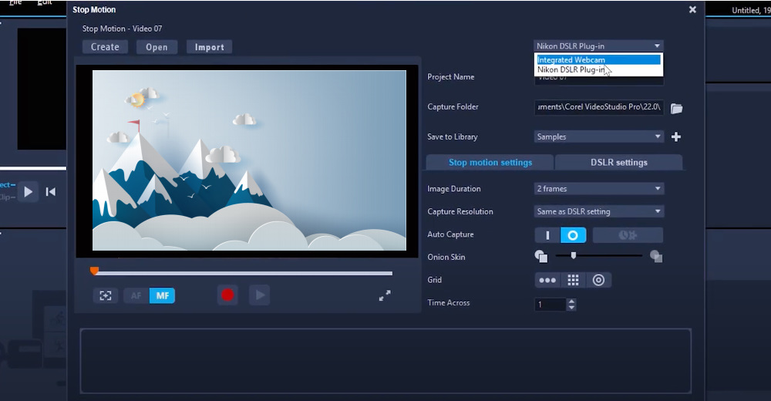Click the Create button
The width and height of the screenshot is (771, 401).
click(x=105, y=47)
